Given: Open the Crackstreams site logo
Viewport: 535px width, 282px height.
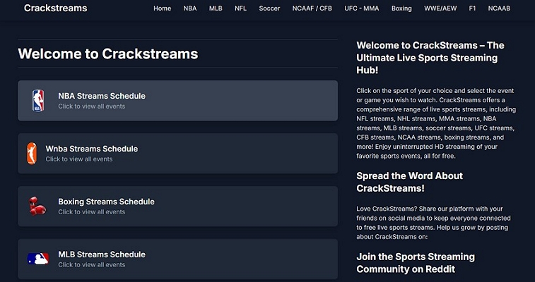Looking at the screenshot, I should tap(56, 8).
